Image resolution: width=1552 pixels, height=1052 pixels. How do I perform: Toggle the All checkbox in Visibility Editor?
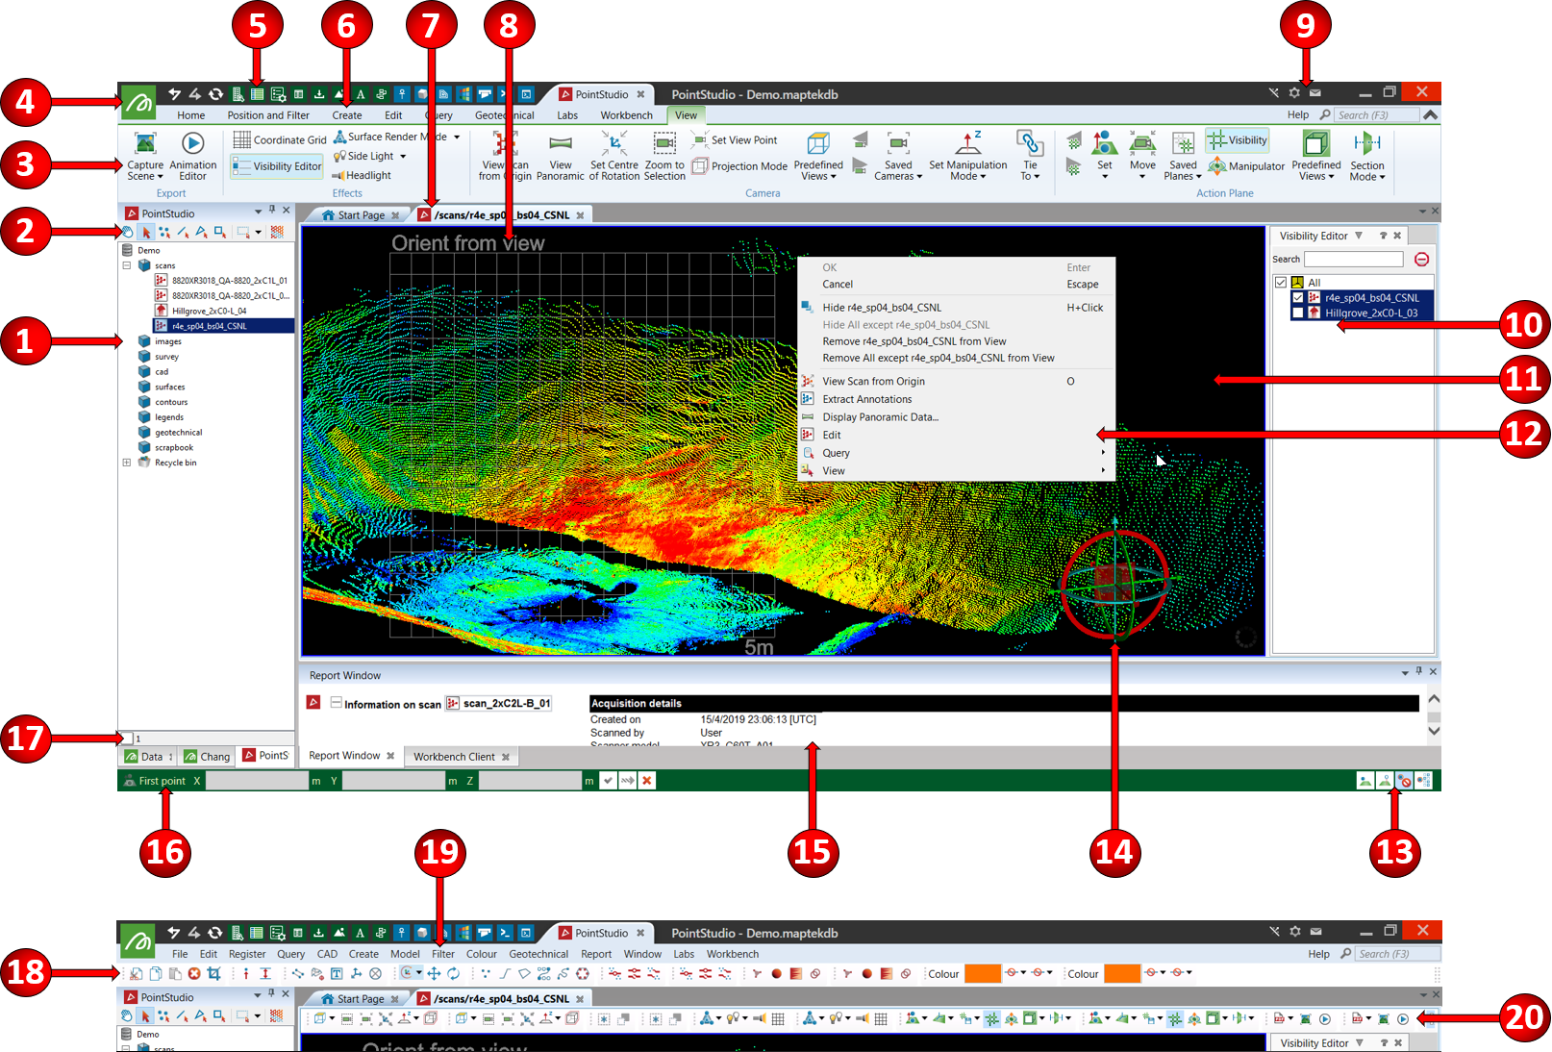coord(1281,283)
